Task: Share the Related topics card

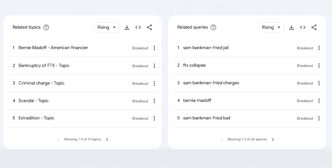Action: 149,27
